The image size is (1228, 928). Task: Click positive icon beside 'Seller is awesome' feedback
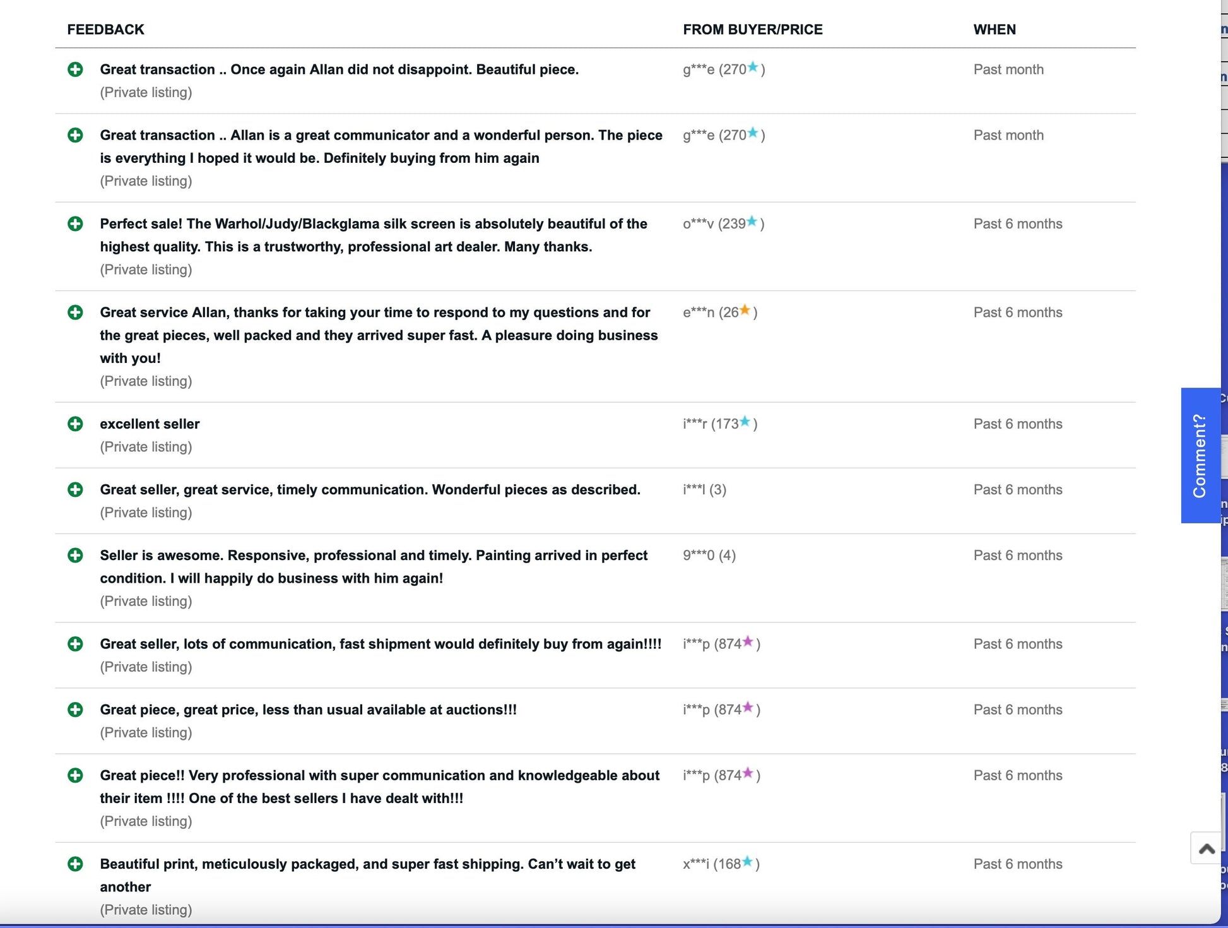click(75, 556)
